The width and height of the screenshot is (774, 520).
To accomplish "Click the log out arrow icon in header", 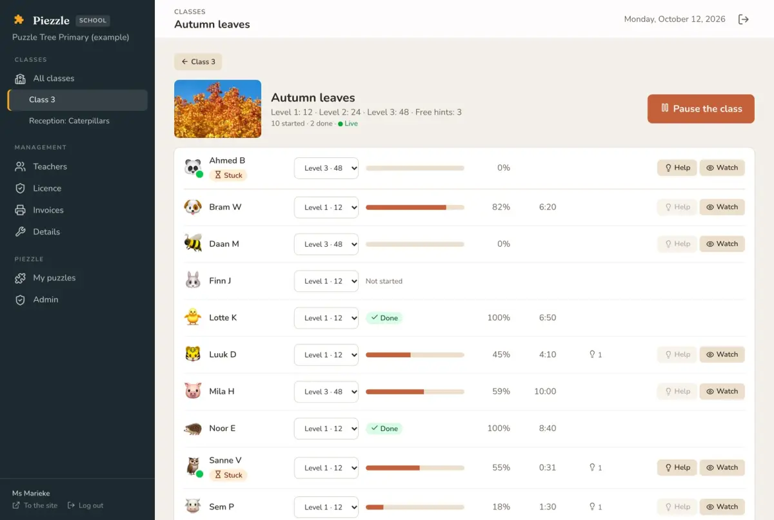I will coord(744,19).
